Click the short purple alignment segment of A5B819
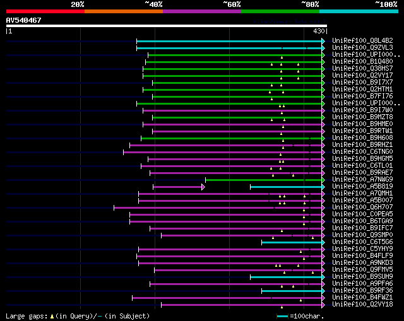This screenshot has width=404, height=321. tap(177, 187)
